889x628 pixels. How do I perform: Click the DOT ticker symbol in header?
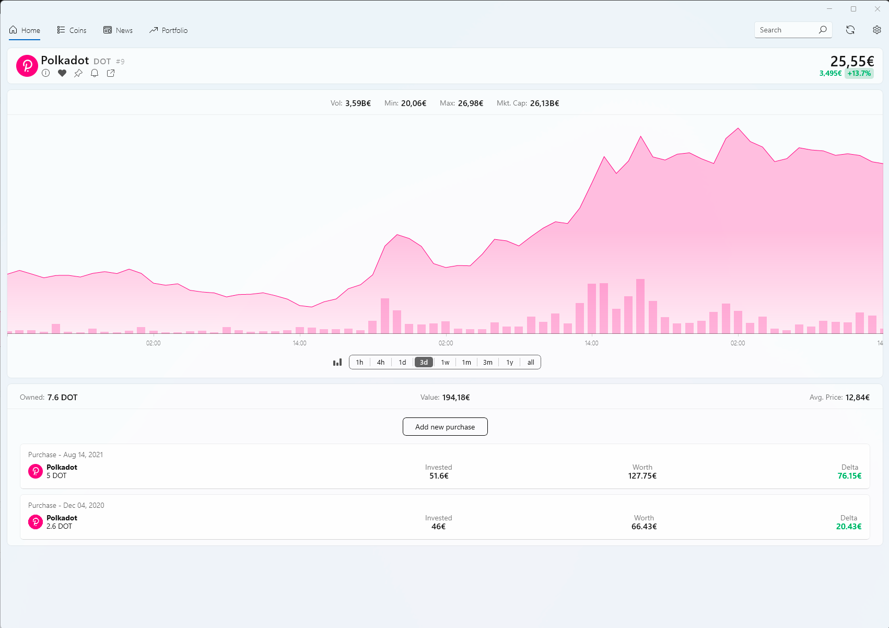pyautogui.click(x=102, y=62)
